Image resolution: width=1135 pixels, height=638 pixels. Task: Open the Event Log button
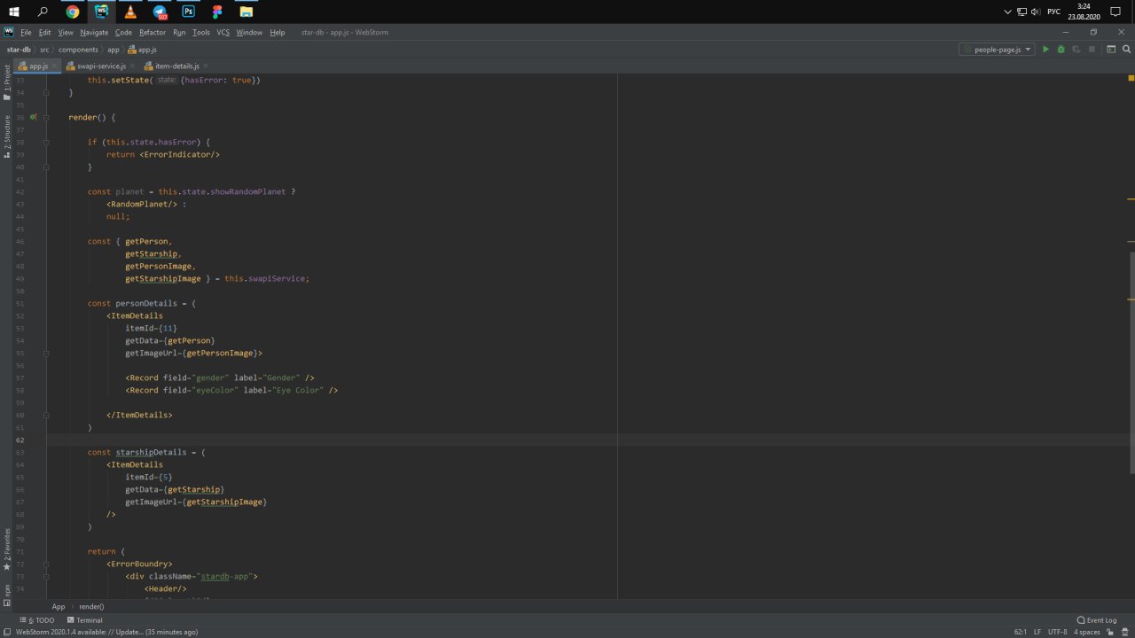[x=1097, y=620]
